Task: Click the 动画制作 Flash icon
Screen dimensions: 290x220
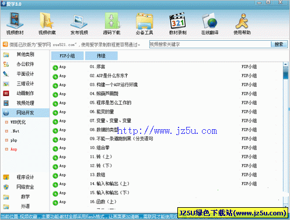Action: [x=6, y=94]
